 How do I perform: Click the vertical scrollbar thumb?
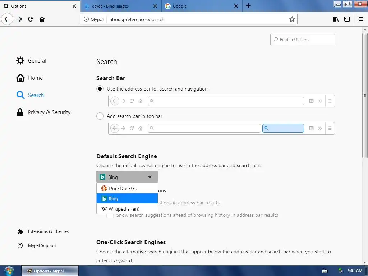pos(365,95)
